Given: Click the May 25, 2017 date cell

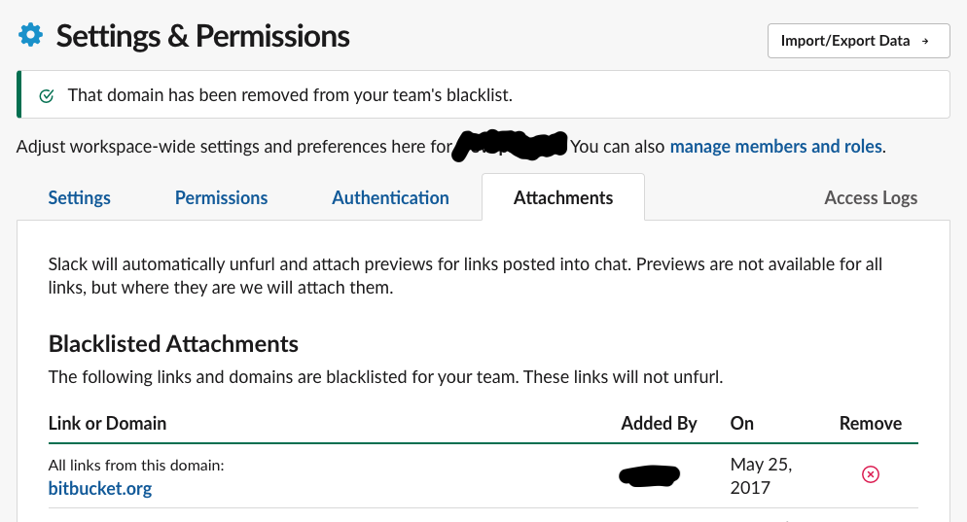Looking at the screenshot, I should click(761, 475).
